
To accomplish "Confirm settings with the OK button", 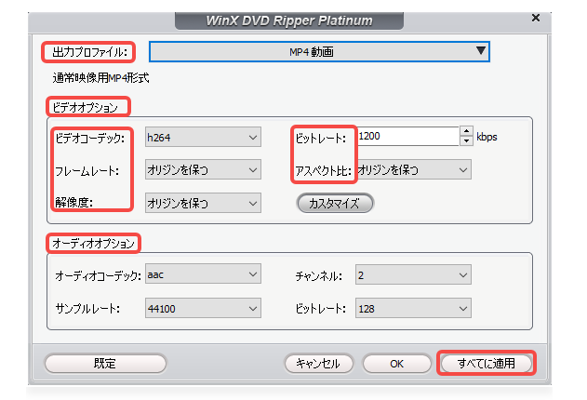I will click(397, 364).
